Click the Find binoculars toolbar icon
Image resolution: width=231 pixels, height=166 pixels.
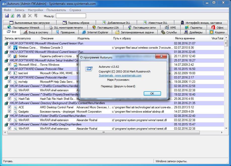coord(18,16)
